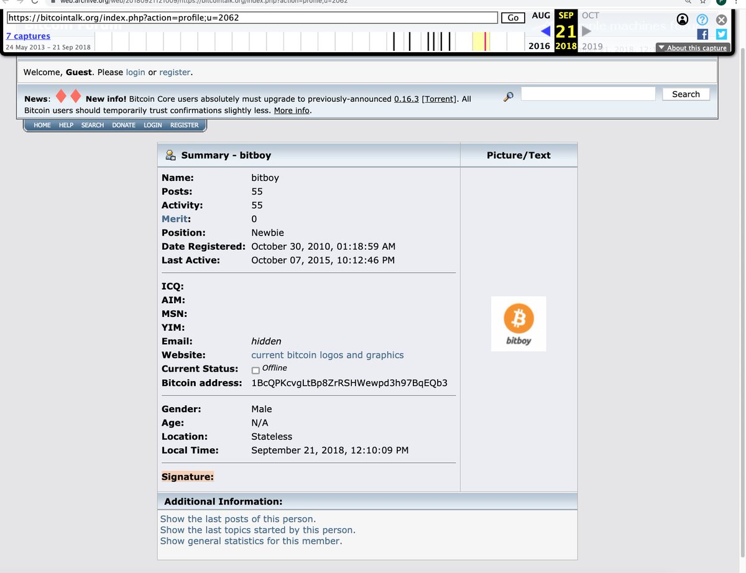This screenshot has width=746, height=573.
Task: Click the Go button in Wayback toolbar
Action: click(x=513, y=17)
